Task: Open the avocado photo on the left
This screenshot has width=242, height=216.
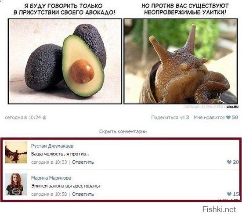Action: [x=65, y=61]
